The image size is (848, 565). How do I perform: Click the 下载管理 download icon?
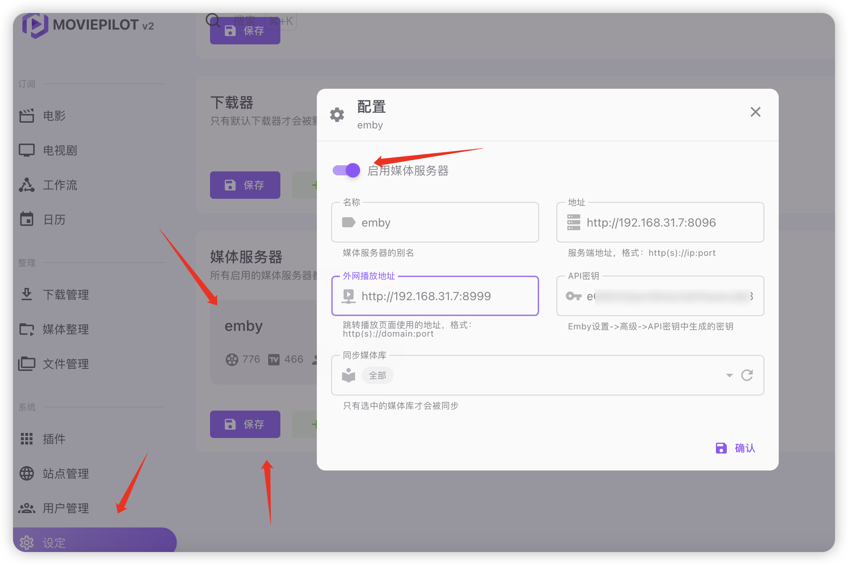click(x=27, y=294)
